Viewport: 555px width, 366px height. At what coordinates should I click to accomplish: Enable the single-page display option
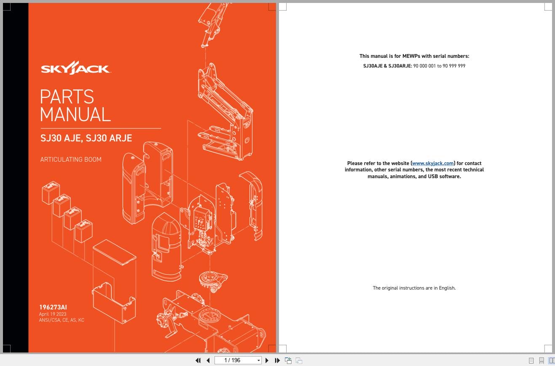(531, 360)
